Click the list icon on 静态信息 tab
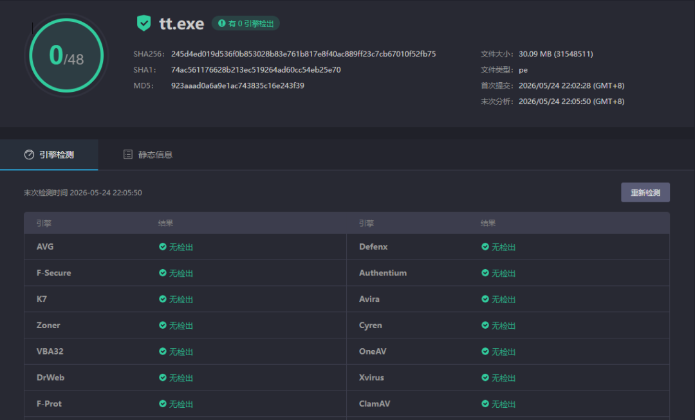This screenshot has width=695, height=420. coord(127,154)
